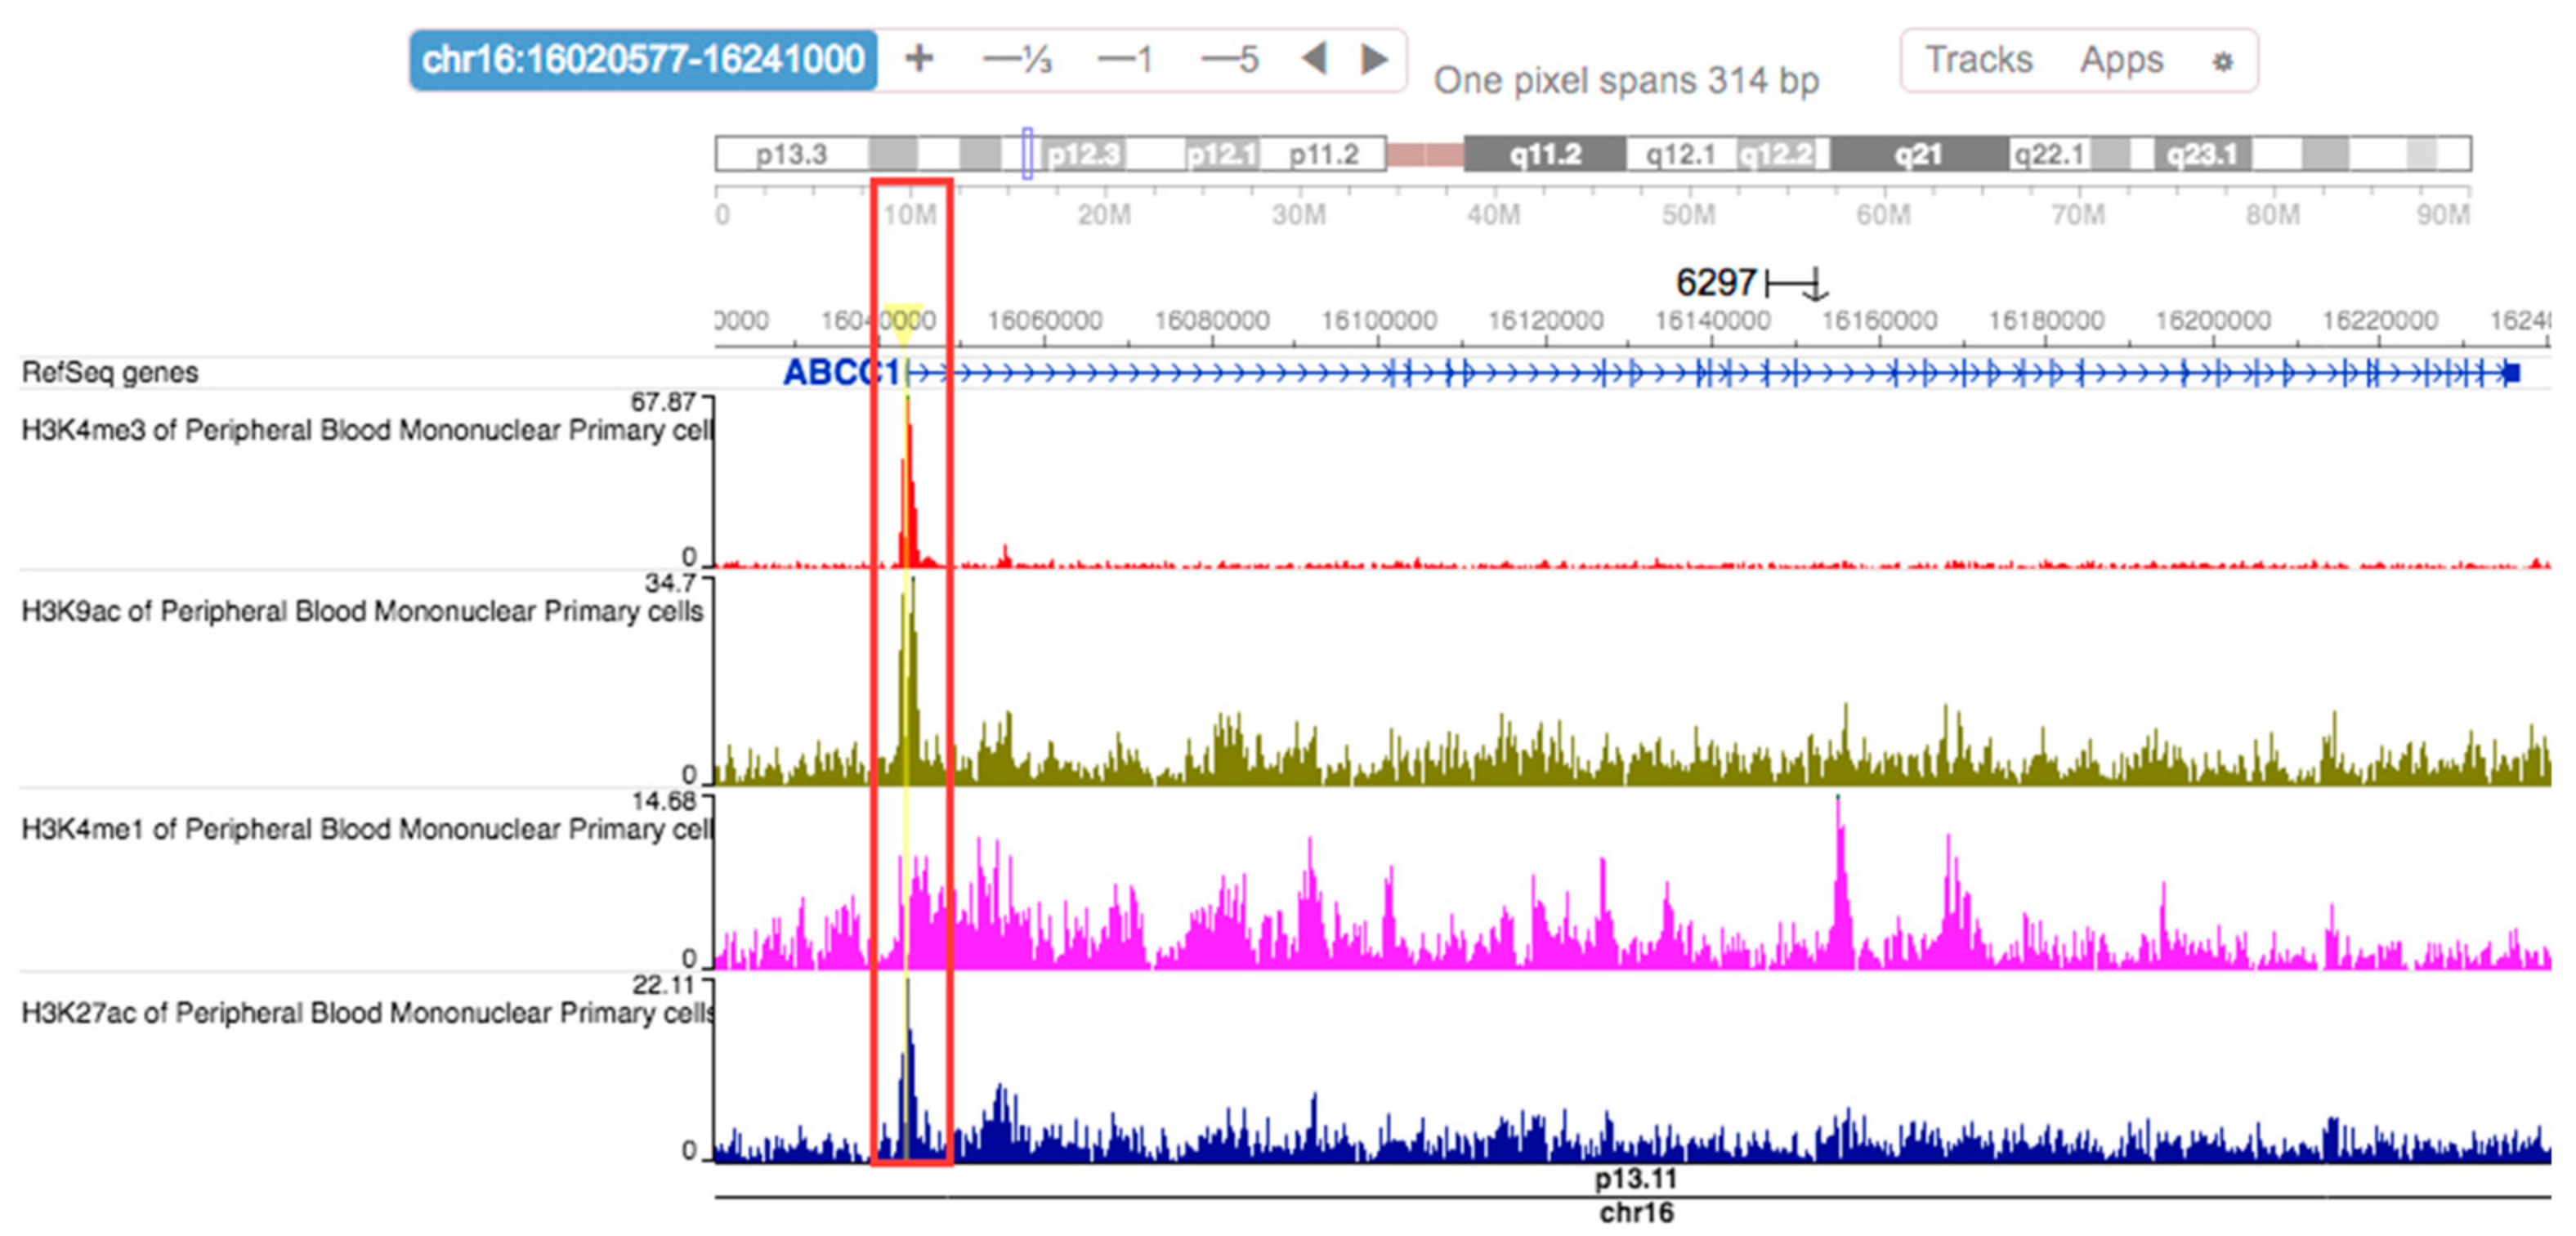Viewport: 2576px width, 1236px height.
Task: Pan left with the left arrow
Action: (x=1314, y=59)
